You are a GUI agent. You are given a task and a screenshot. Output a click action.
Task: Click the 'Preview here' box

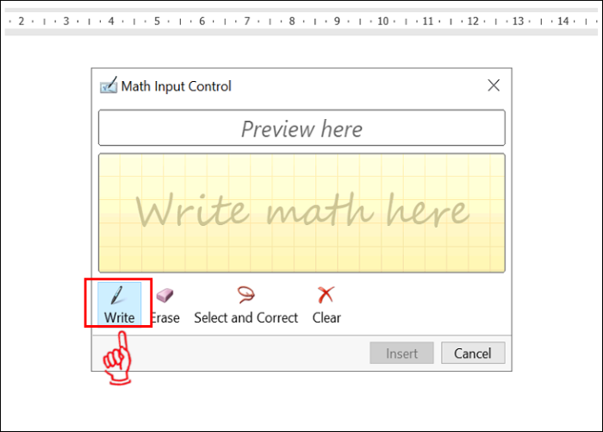coord(301,128)
